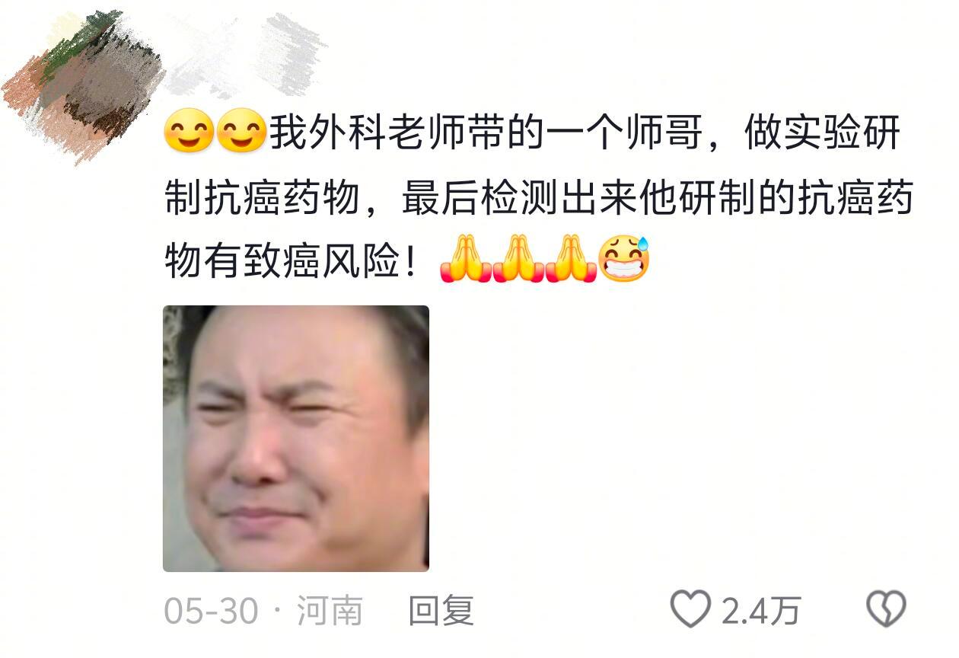The height and width of the screenshot is (658, 959).
Task: Open the squinting man meme image
Action: [x=296, y=439]
